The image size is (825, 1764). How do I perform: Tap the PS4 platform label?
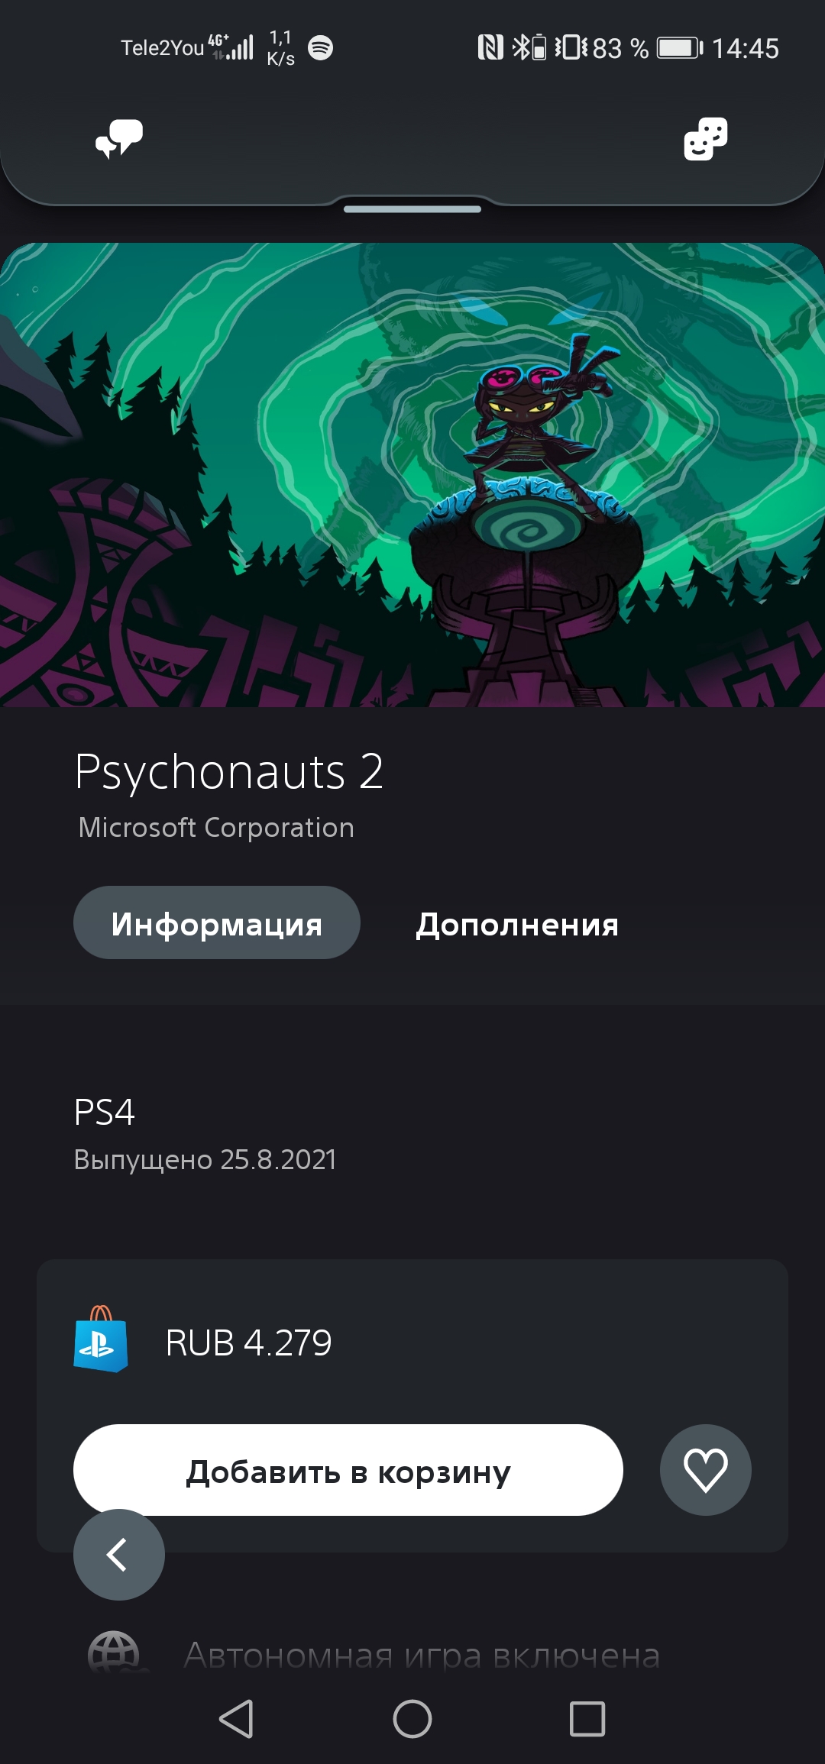(105, 1112)
